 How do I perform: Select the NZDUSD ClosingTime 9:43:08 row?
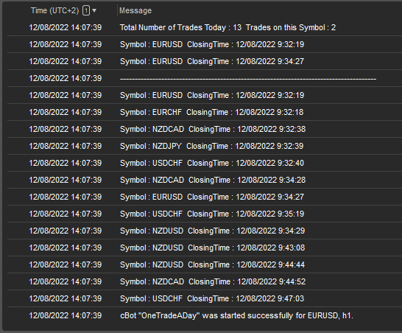[x=205, y=248]
